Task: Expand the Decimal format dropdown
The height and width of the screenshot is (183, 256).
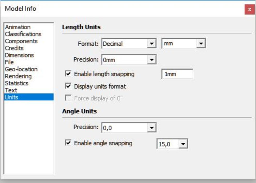Action: pos(152,44)
